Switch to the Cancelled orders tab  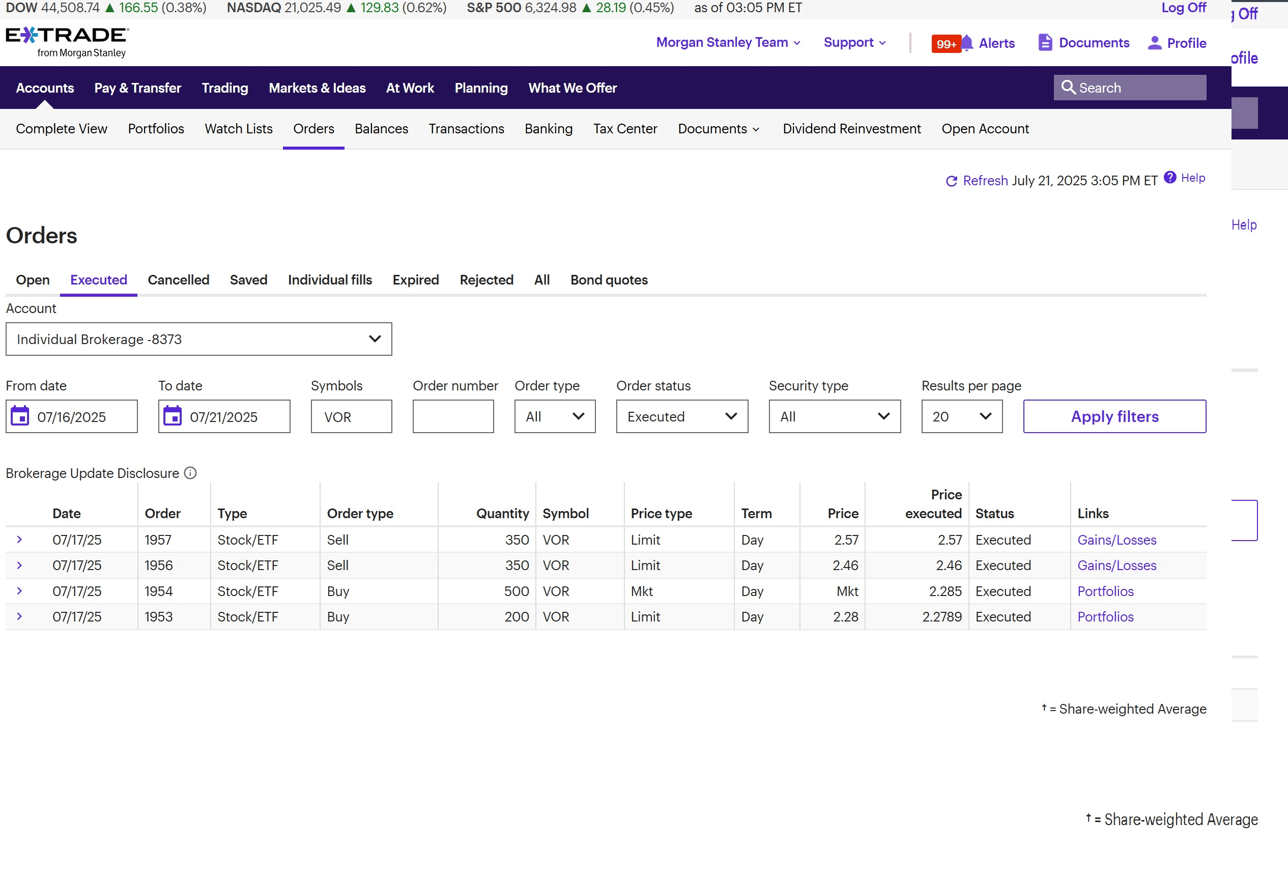(x=179, y=280)
